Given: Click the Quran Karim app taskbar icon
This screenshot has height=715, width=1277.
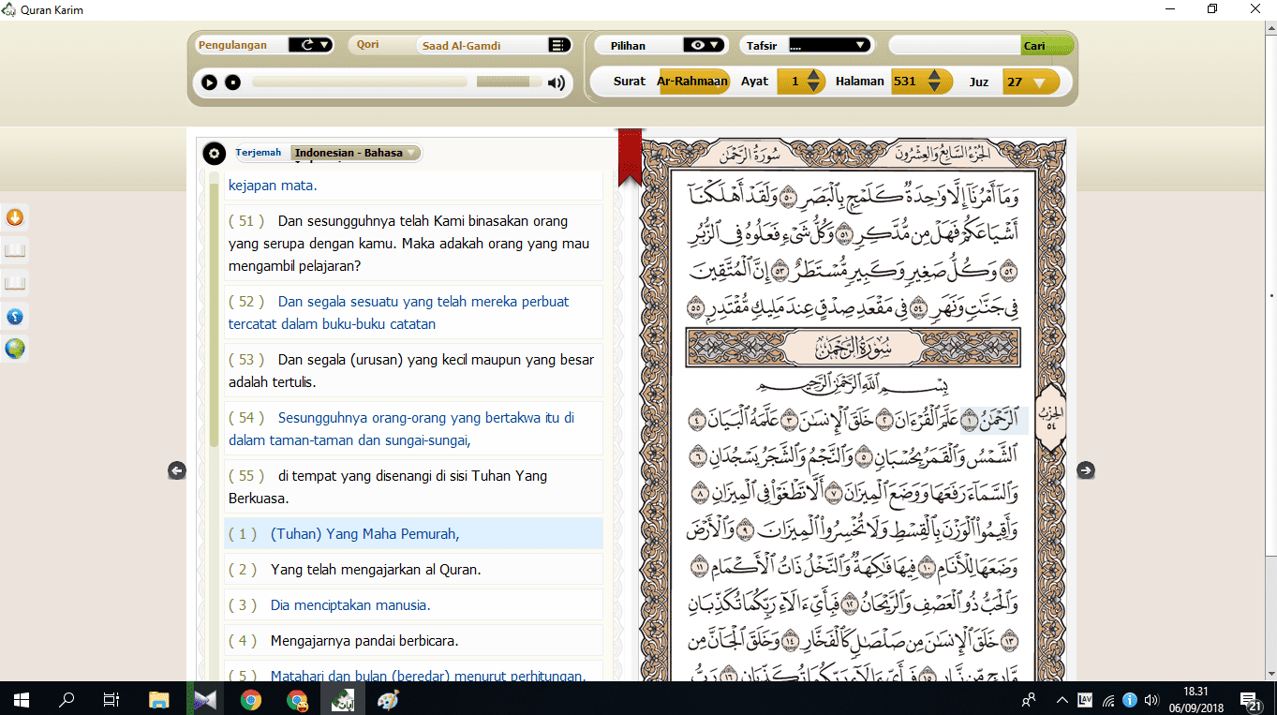Looking at the screenshot, I should click(x=342, y=699).
